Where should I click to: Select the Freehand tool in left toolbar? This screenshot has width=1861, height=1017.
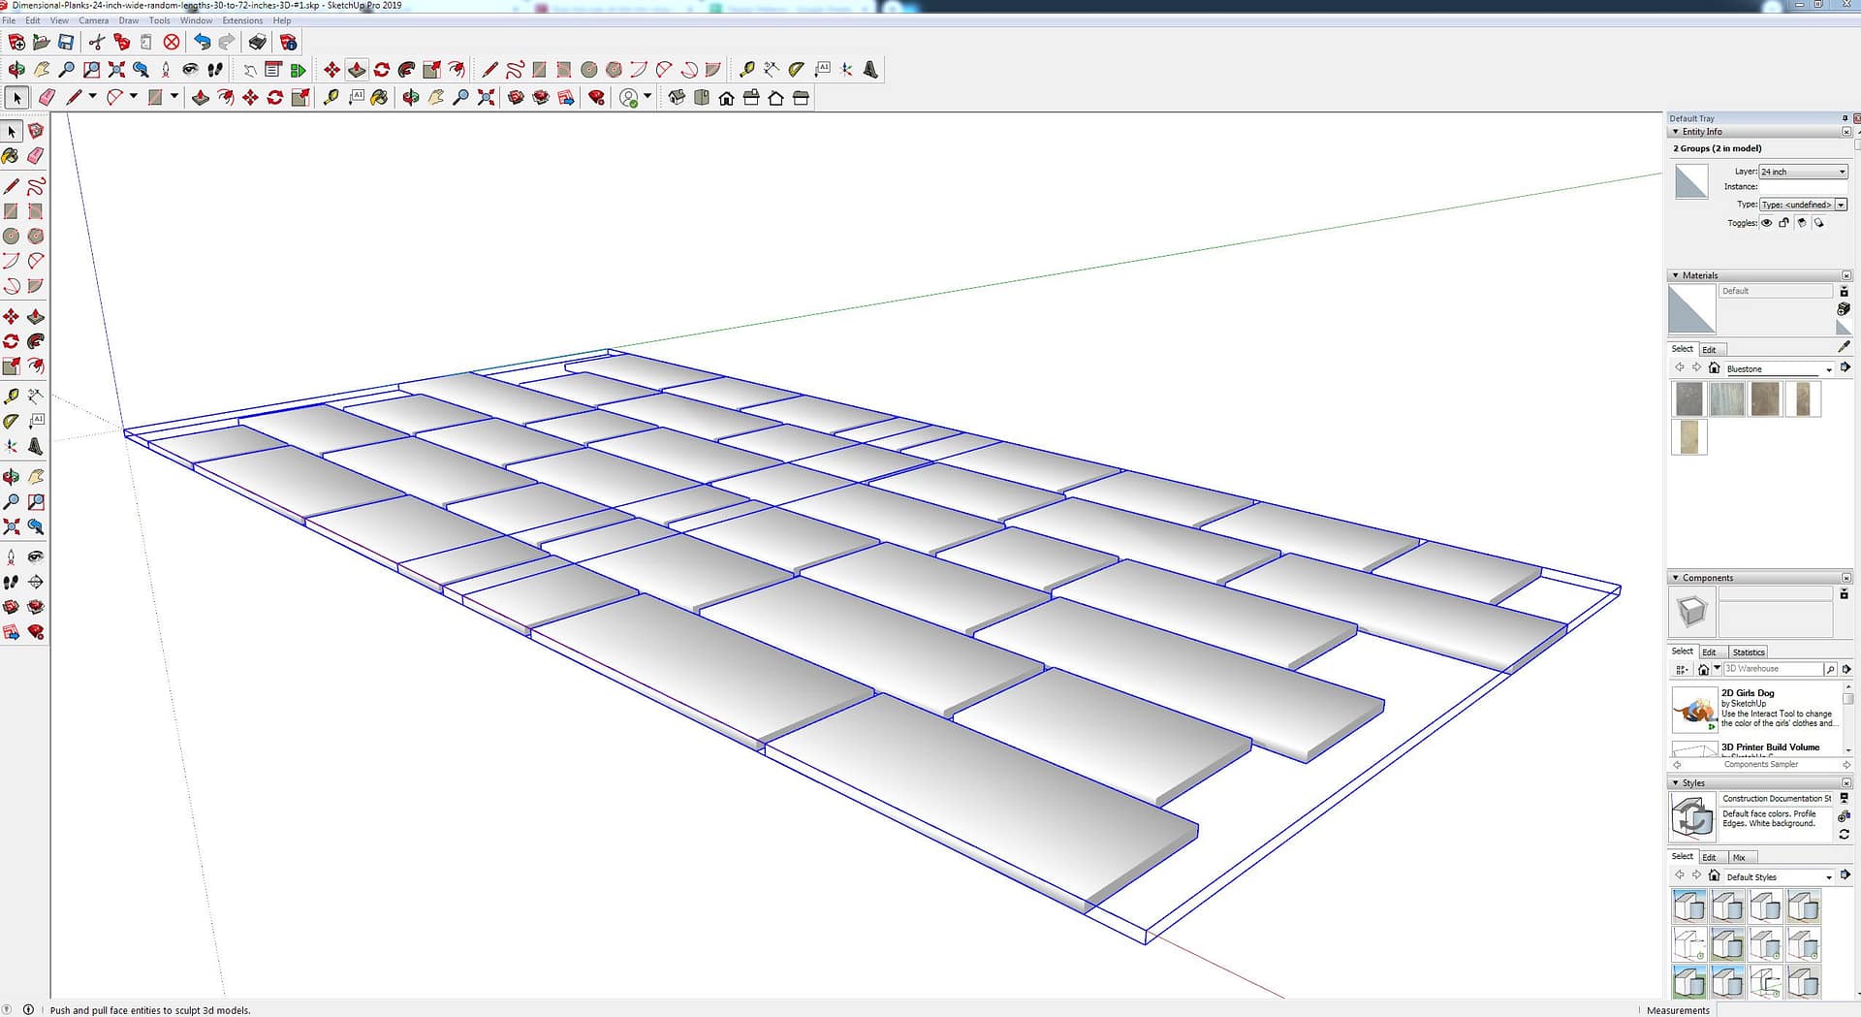tap(36, 186)
